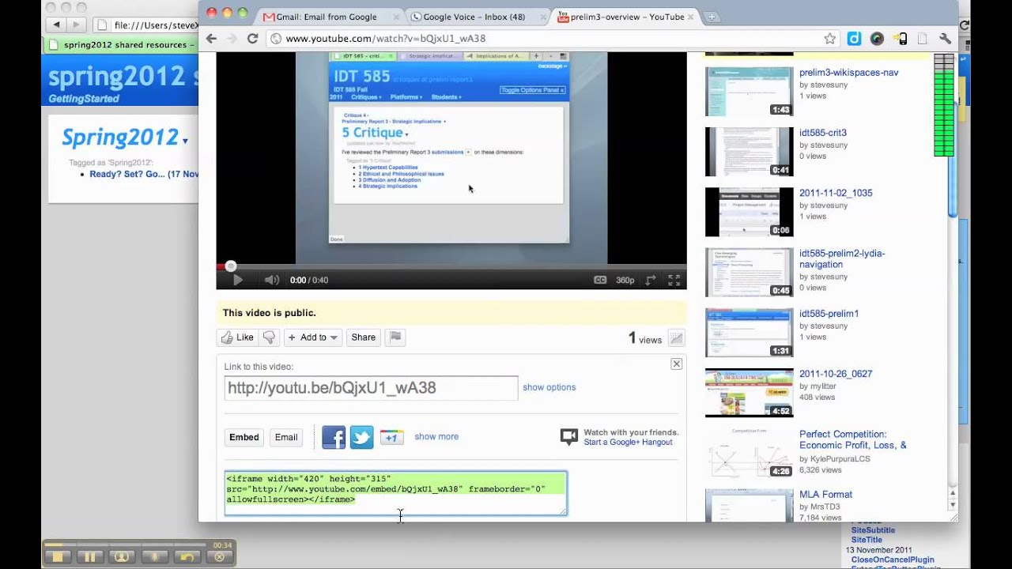Viewport: 1012px width, 569px height.
Task: Choose the Email sharing button
Action: point(286,437)
